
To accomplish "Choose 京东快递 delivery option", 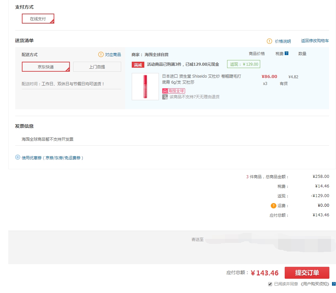I will tap(46, 67).
